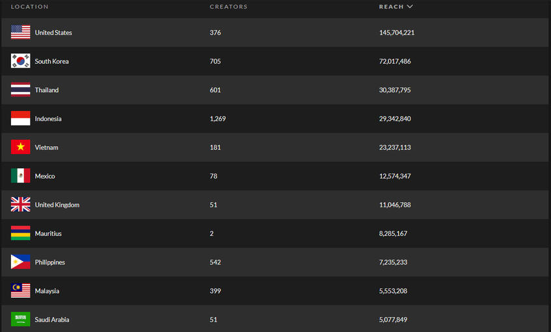
Task: Open the South Korea location link
Action: [51, 61]
